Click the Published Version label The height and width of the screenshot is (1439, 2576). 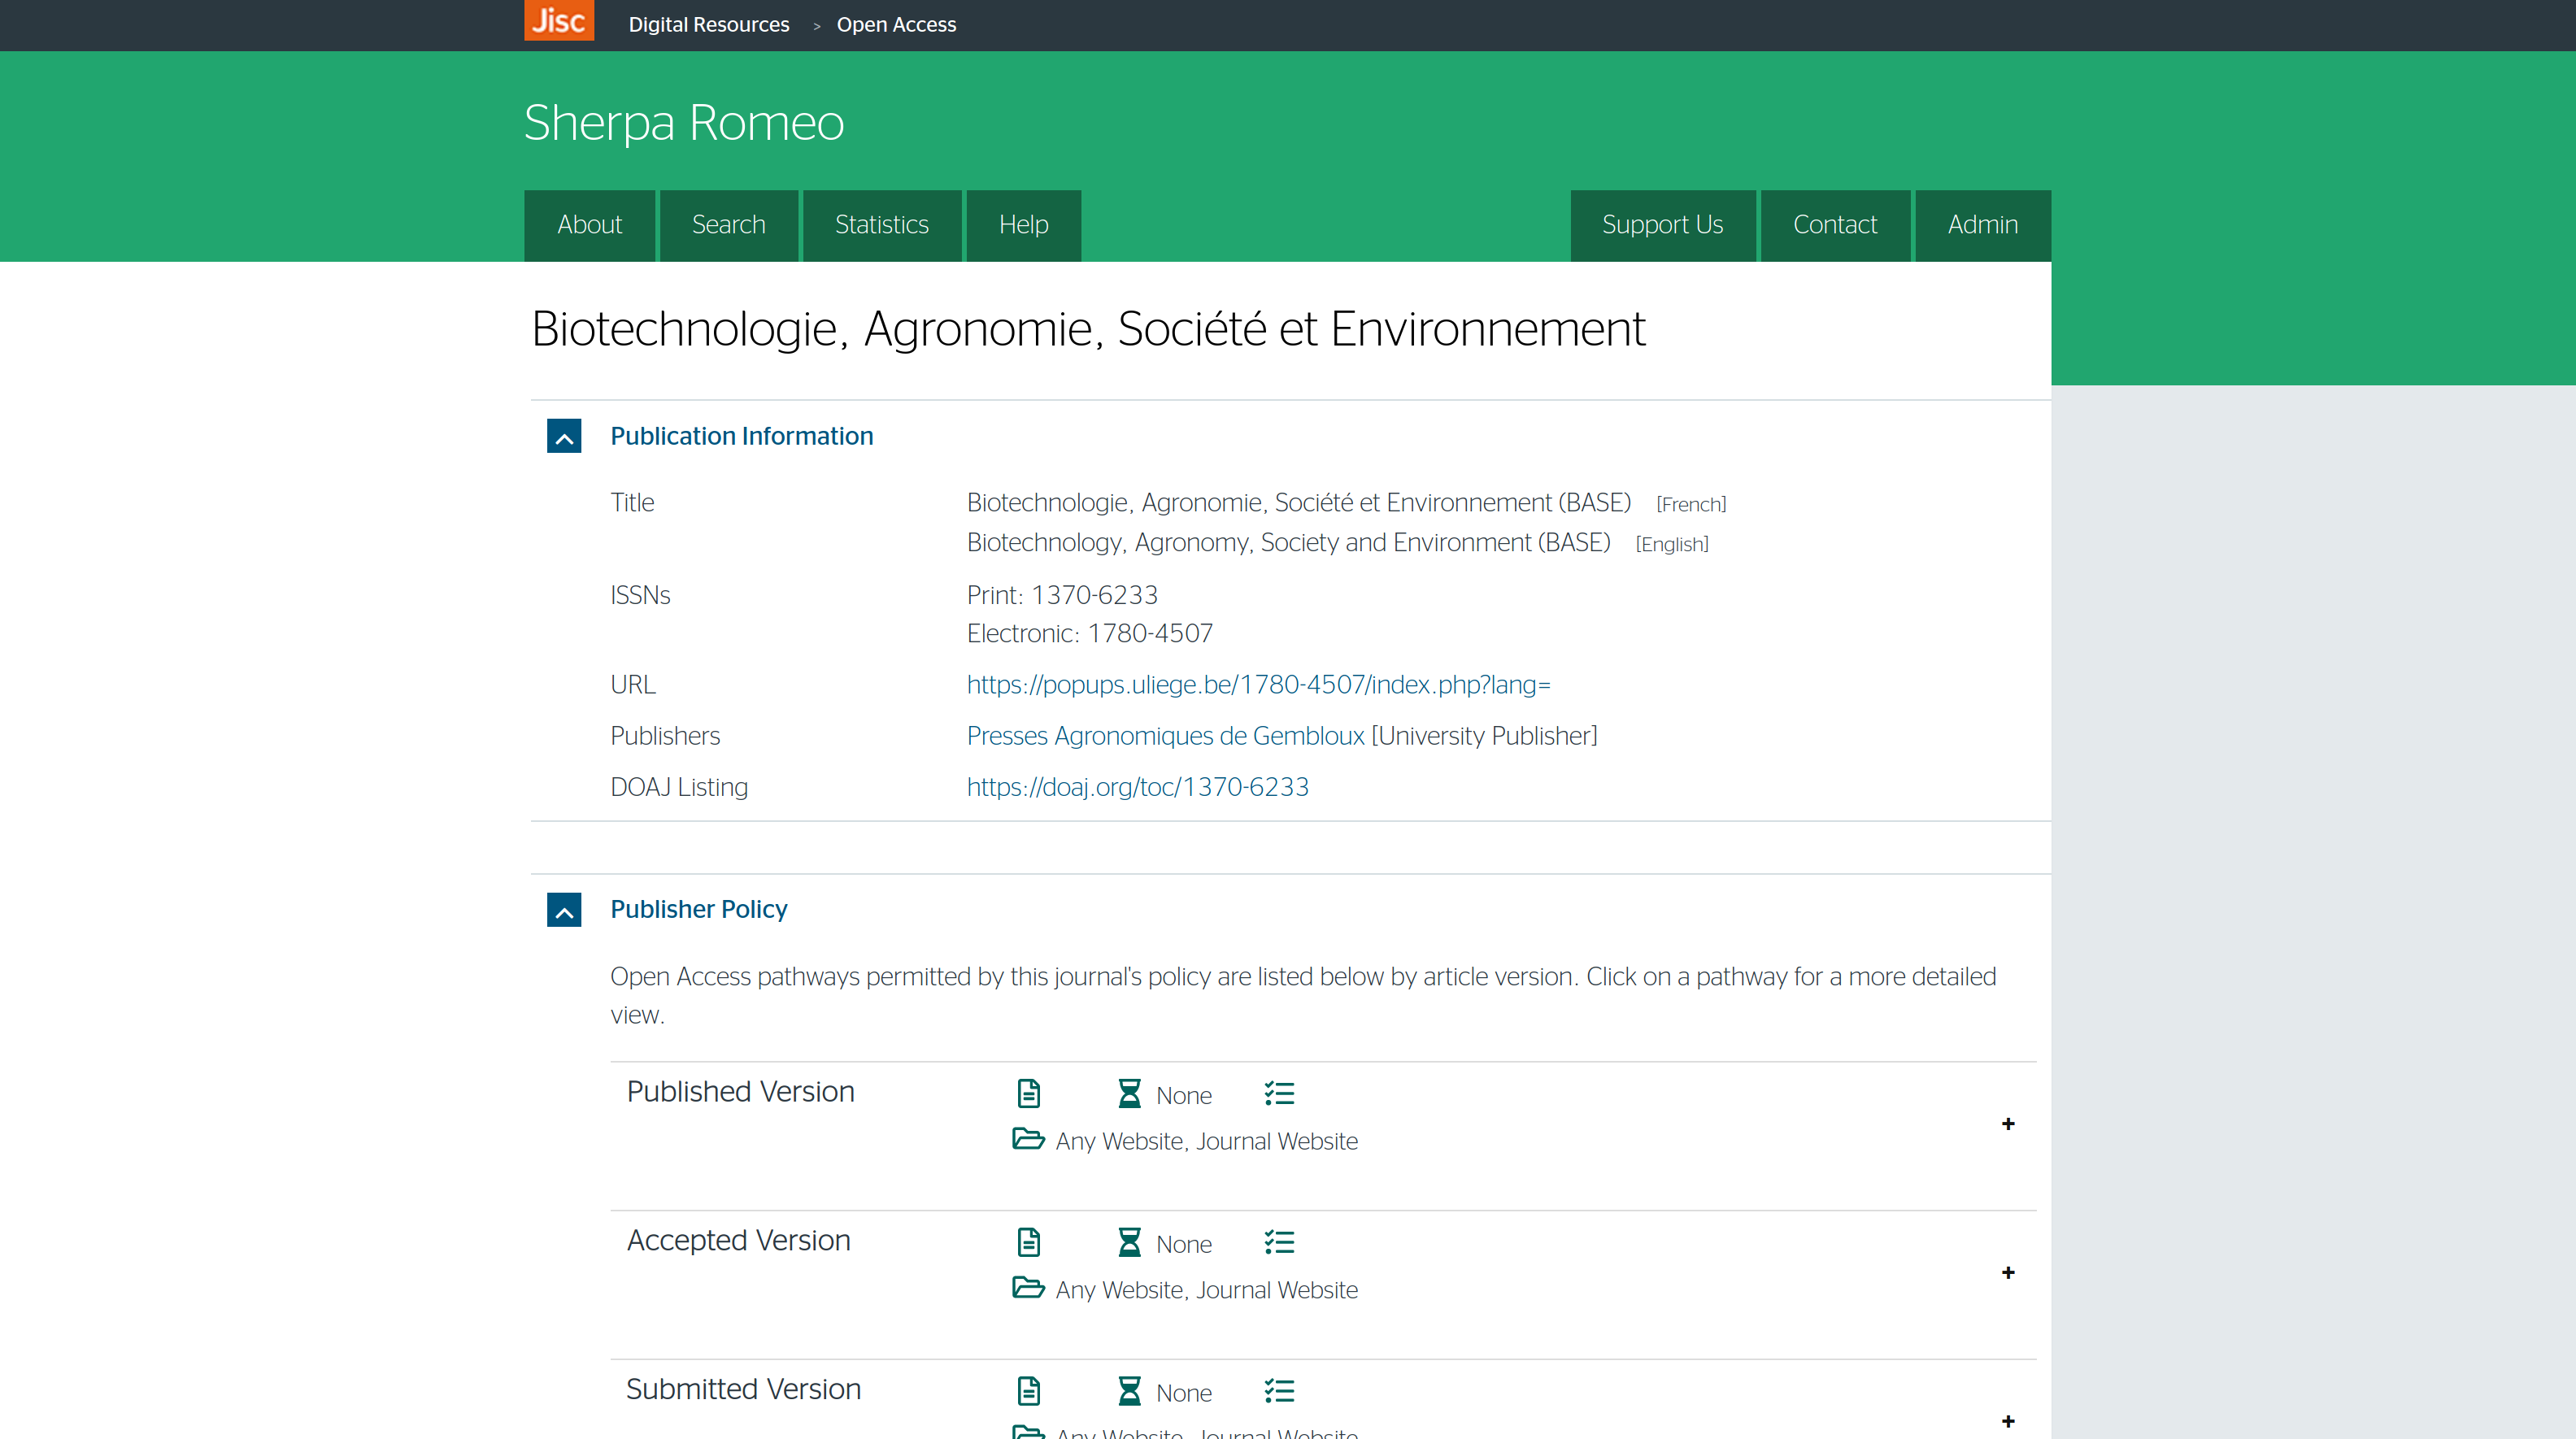(740, 1092)
